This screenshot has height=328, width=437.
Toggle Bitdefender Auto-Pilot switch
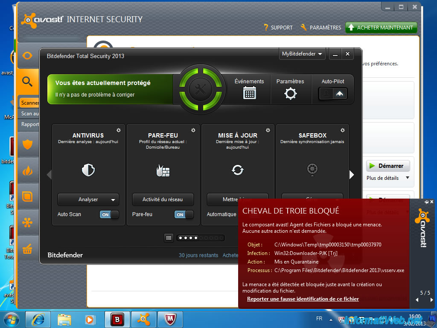pyautogui.click(x=333, y=94)
